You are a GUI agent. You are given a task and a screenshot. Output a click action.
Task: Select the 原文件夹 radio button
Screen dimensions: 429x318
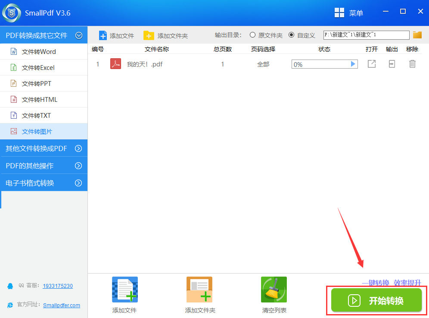click(x=252, y=35)
